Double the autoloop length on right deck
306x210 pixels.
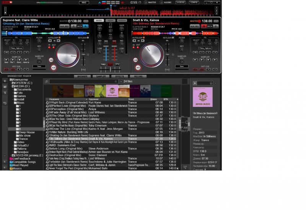tap(143, 41)
